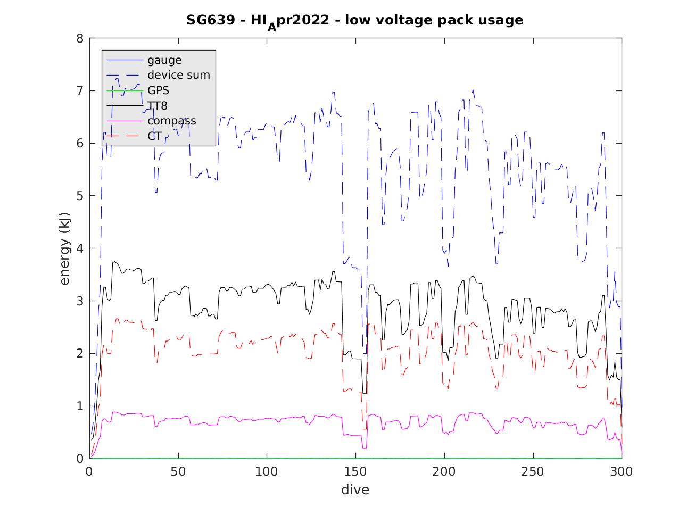Click the 'CT' legend entry text

[x=154, y=136]
